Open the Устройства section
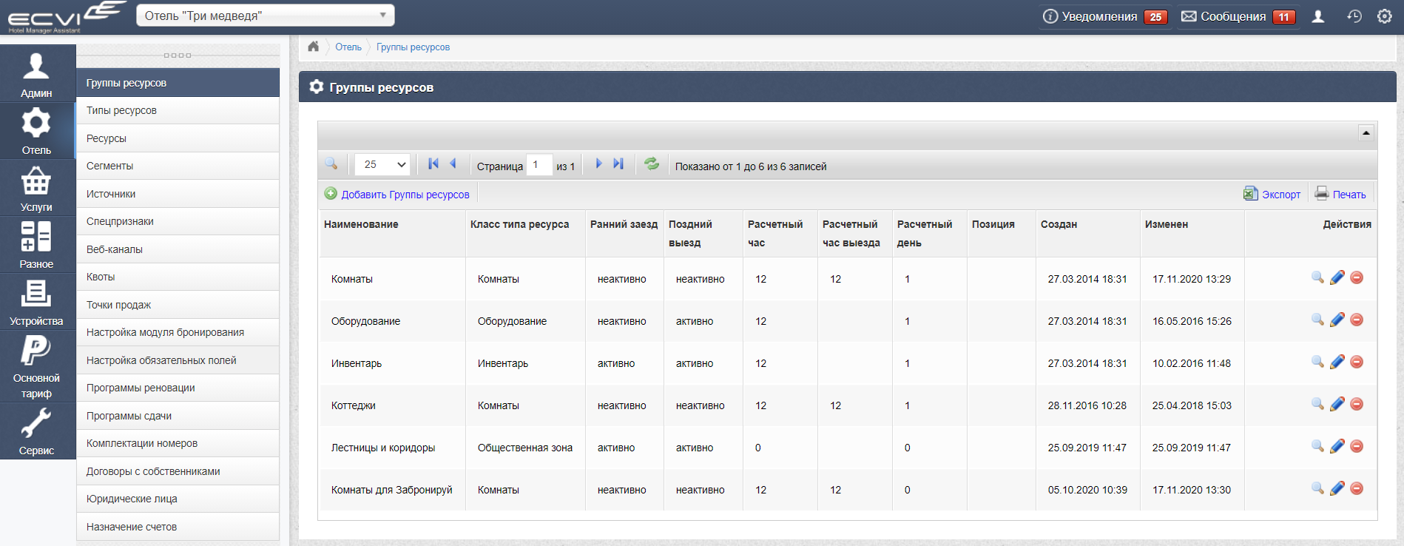 click(x=37, y=302)
